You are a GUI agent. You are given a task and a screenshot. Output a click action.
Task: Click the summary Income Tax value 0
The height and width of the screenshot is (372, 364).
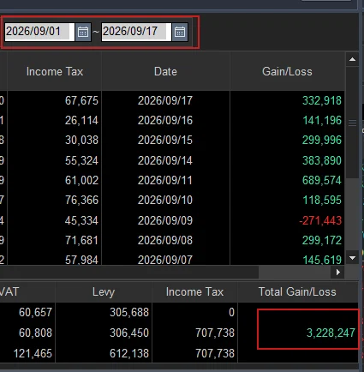pyautogui.click(x=231, y=312)
